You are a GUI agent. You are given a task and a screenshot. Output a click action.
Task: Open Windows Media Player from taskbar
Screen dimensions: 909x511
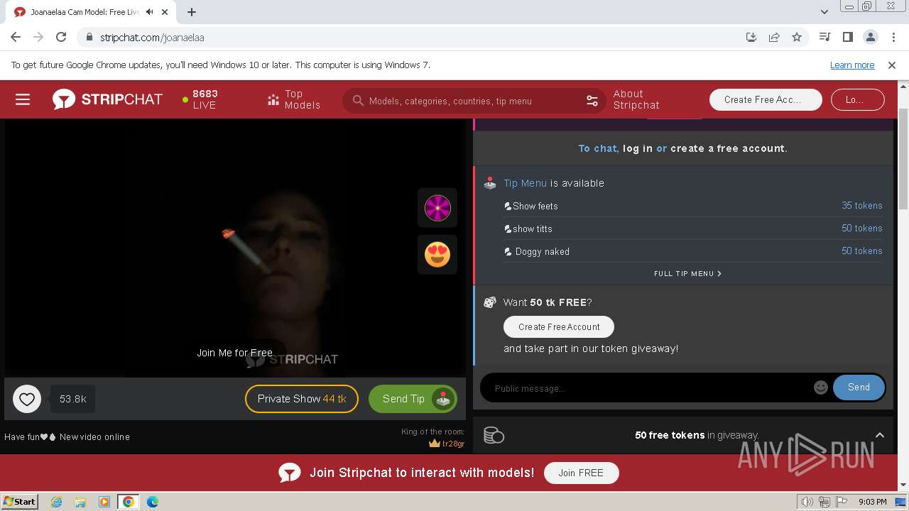104,502
